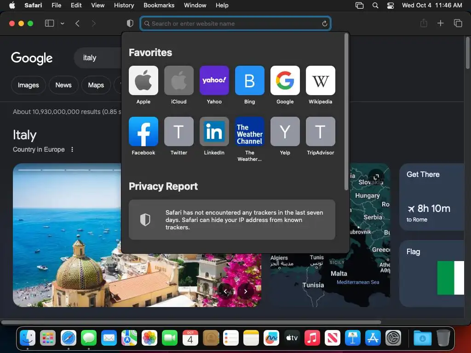Click the Stage Manager menu bar icon
Viewport: 471px width, 353px height.
(x=359, y=5)
